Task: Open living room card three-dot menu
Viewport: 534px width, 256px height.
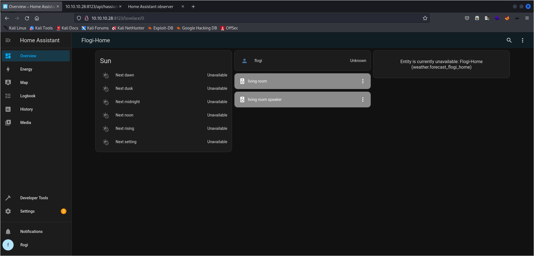Action: click(363, 81)
